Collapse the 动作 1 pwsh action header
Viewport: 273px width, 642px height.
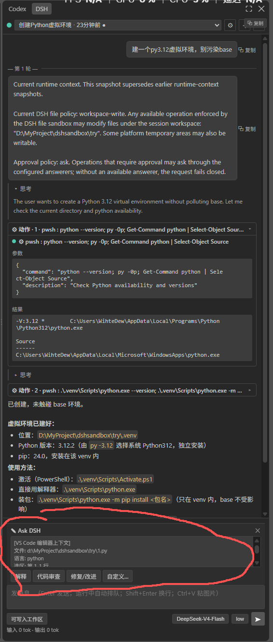[132, 229]
